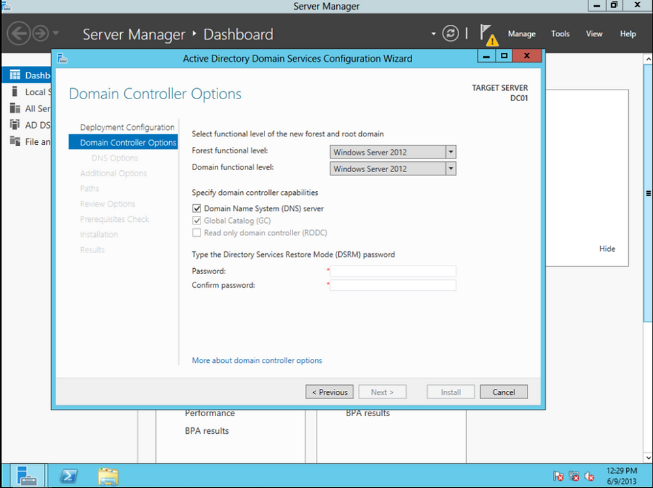Image resolution: width=653 pixels, height=488 pixels.
Task: Open BPA results in left dashboard tile
Action: click(x=207, y=431)
